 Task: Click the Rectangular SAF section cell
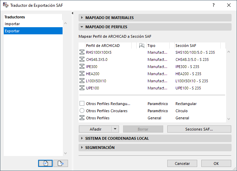[x=186, y=104]
